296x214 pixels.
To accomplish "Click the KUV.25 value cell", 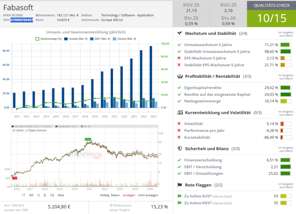I will 228,8.
